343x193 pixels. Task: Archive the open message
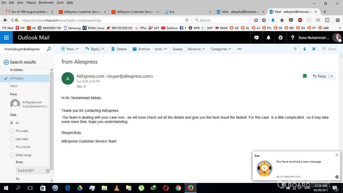point(141,49)
